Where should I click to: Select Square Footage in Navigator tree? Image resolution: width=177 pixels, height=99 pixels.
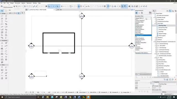coord(162,34)
